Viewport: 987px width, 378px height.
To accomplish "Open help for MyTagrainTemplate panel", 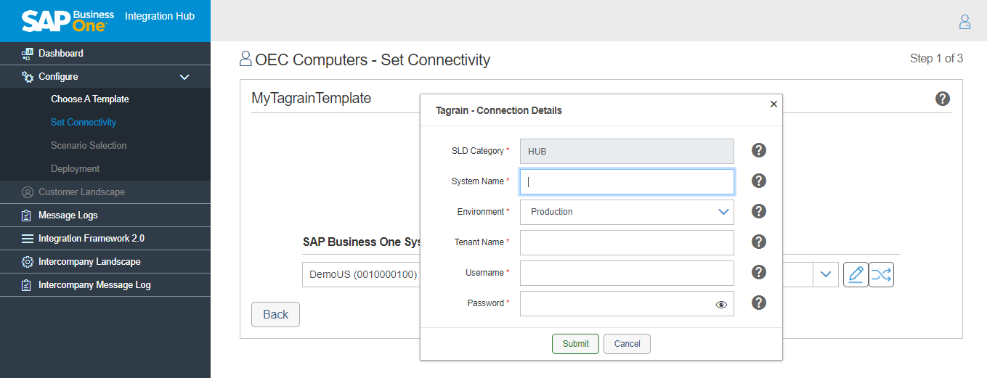I will pyautogui.click(x=943, y=99).
